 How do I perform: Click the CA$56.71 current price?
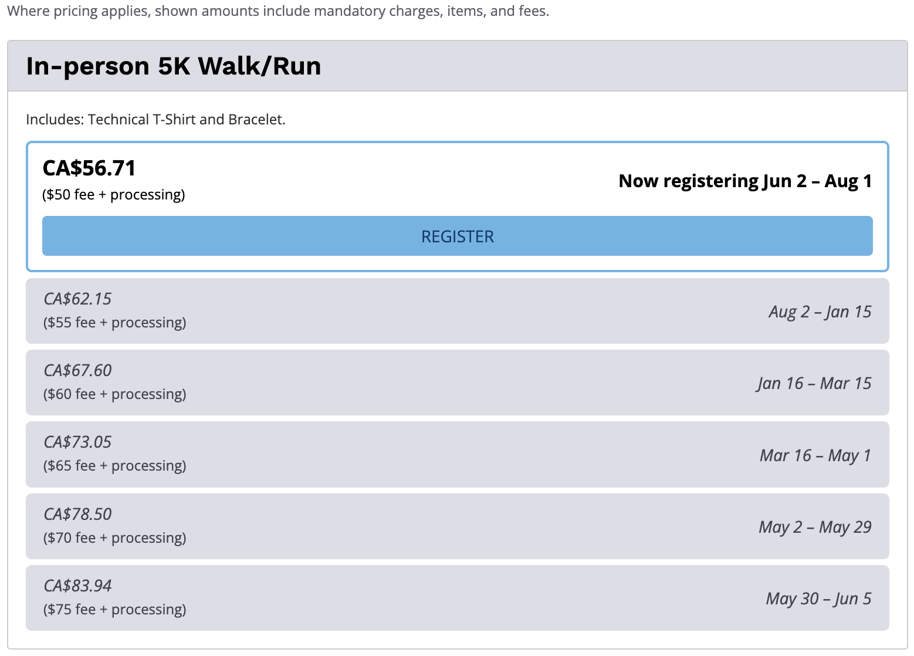click(x=89, y=168)
